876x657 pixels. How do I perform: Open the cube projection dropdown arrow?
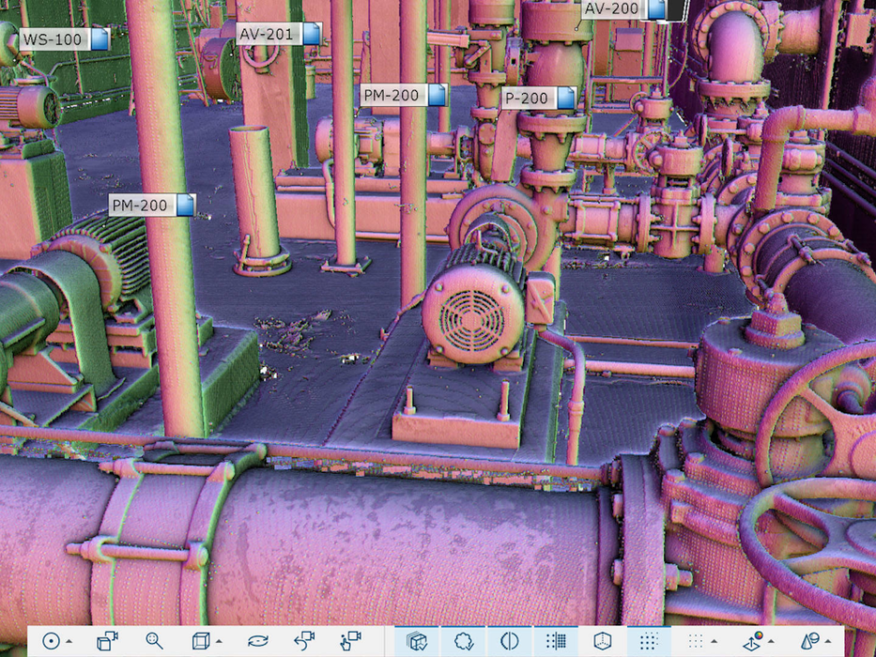[x=219, y=643]
